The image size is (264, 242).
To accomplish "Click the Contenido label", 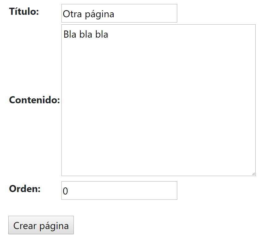I will pyautogui.click(x=35, y=100).
